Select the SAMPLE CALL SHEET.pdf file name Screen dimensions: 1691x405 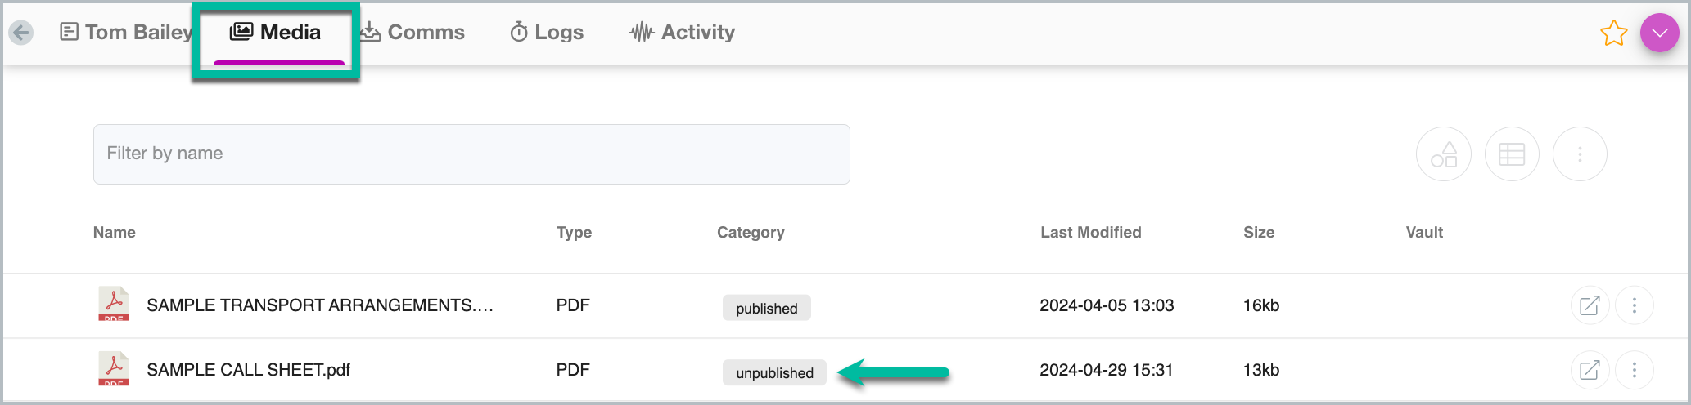pos(248,370)
